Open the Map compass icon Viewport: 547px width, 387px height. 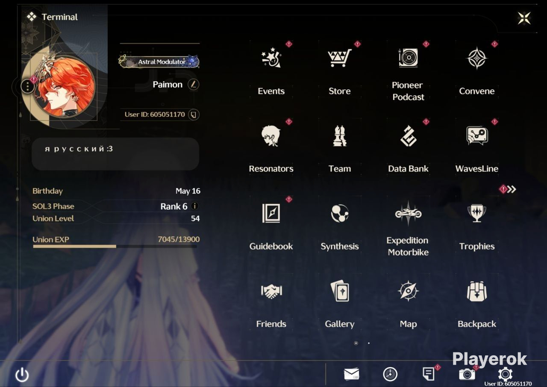pyautogui.click(x=408, y=291)
